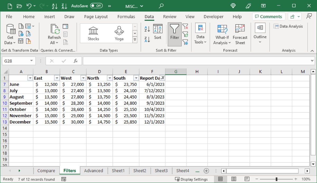Image resolution: width=317 pixels, height=183 pixels.
Task: Open the filter dropdown on the West column
Action: 83,78
